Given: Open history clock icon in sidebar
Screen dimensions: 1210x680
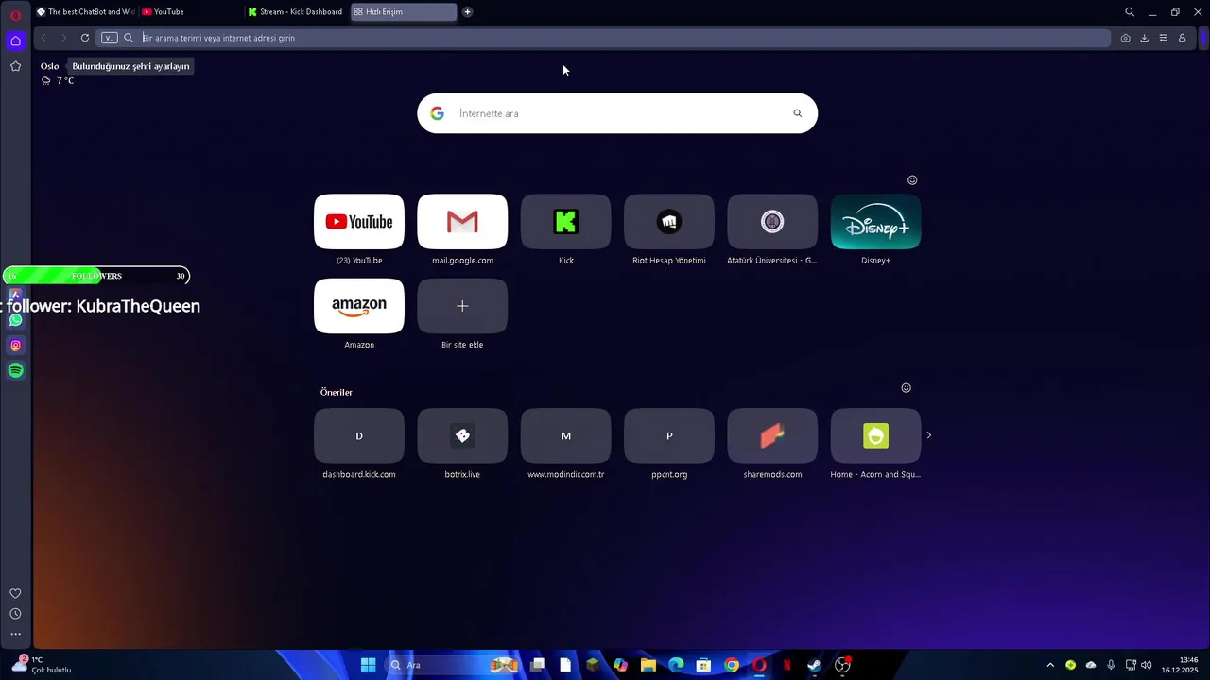Looking at the screenshot, I should point(15,614).
